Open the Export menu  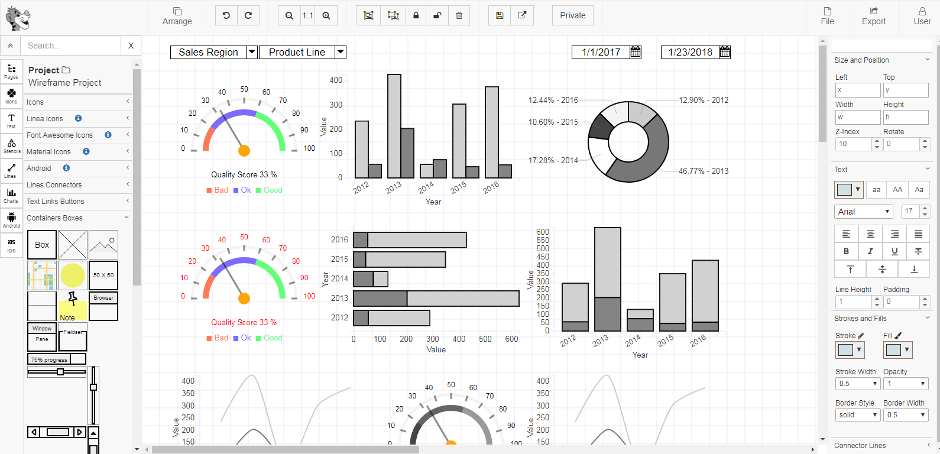(874, 16)
